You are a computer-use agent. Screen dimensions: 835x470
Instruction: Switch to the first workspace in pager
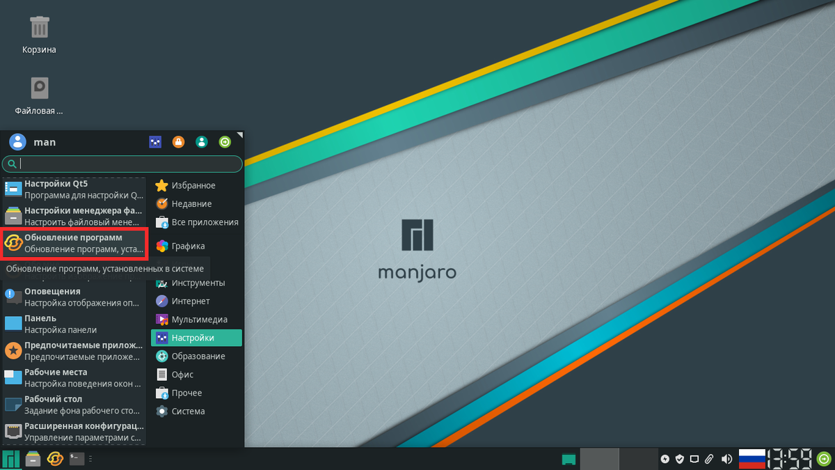click(x=599, y=459)
